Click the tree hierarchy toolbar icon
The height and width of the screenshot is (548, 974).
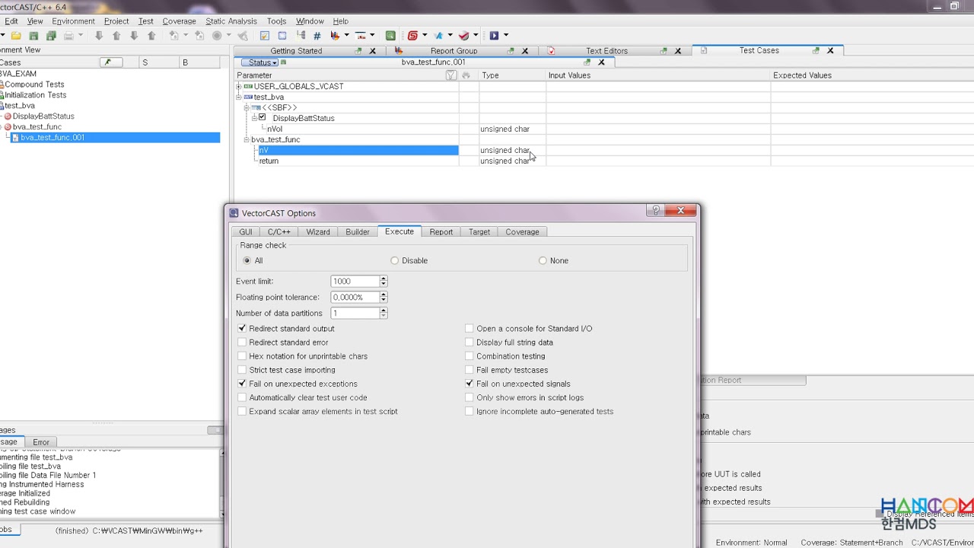pyautogui.click(x=301, y=36)
